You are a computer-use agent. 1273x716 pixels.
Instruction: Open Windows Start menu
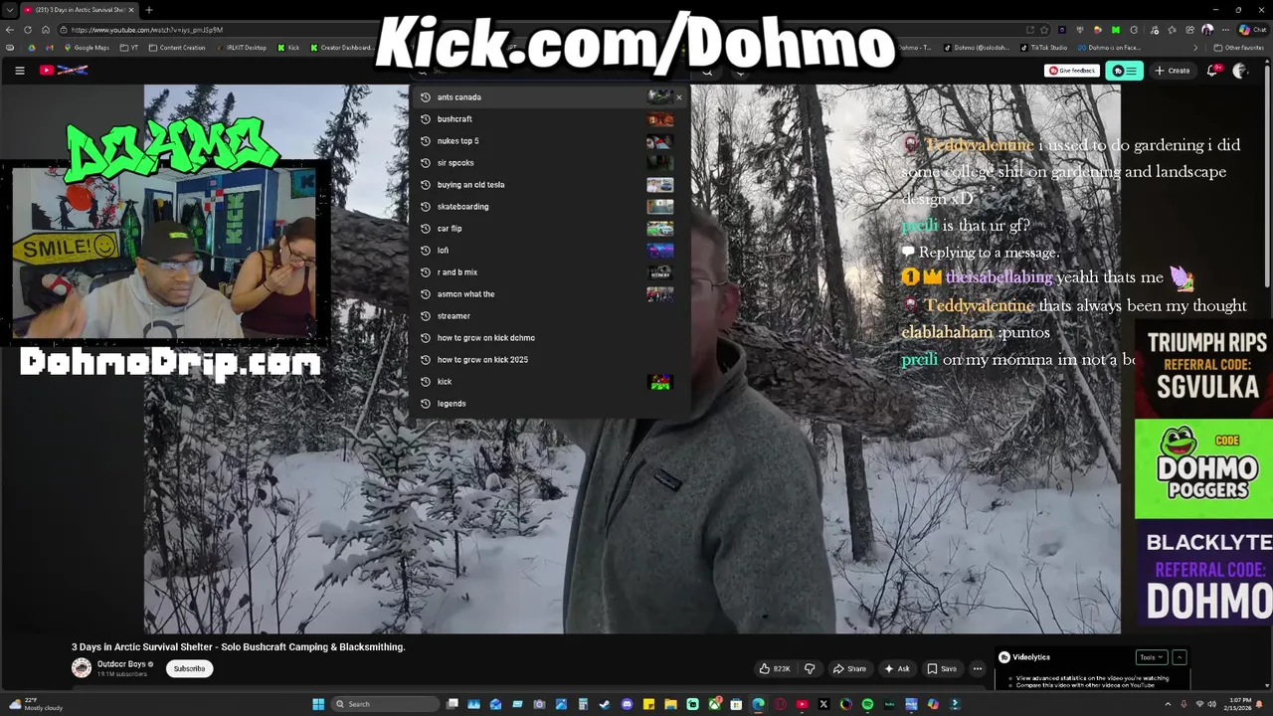[x=318, y=704]
